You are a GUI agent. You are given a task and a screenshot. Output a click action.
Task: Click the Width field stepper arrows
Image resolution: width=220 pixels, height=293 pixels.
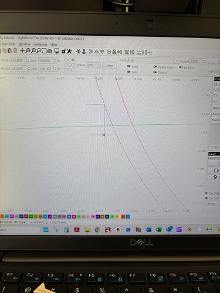coord(29,60)
